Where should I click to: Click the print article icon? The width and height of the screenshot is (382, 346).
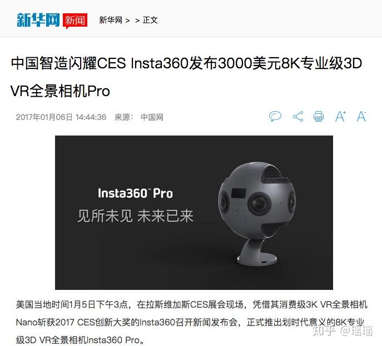(x=319, y=116)
